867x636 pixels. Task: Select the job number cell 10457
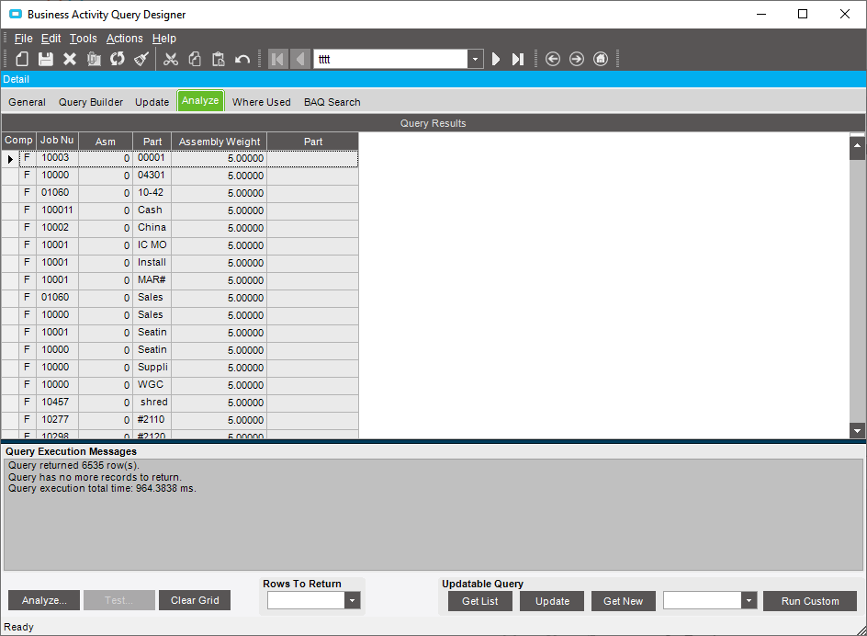pos(58,403)
